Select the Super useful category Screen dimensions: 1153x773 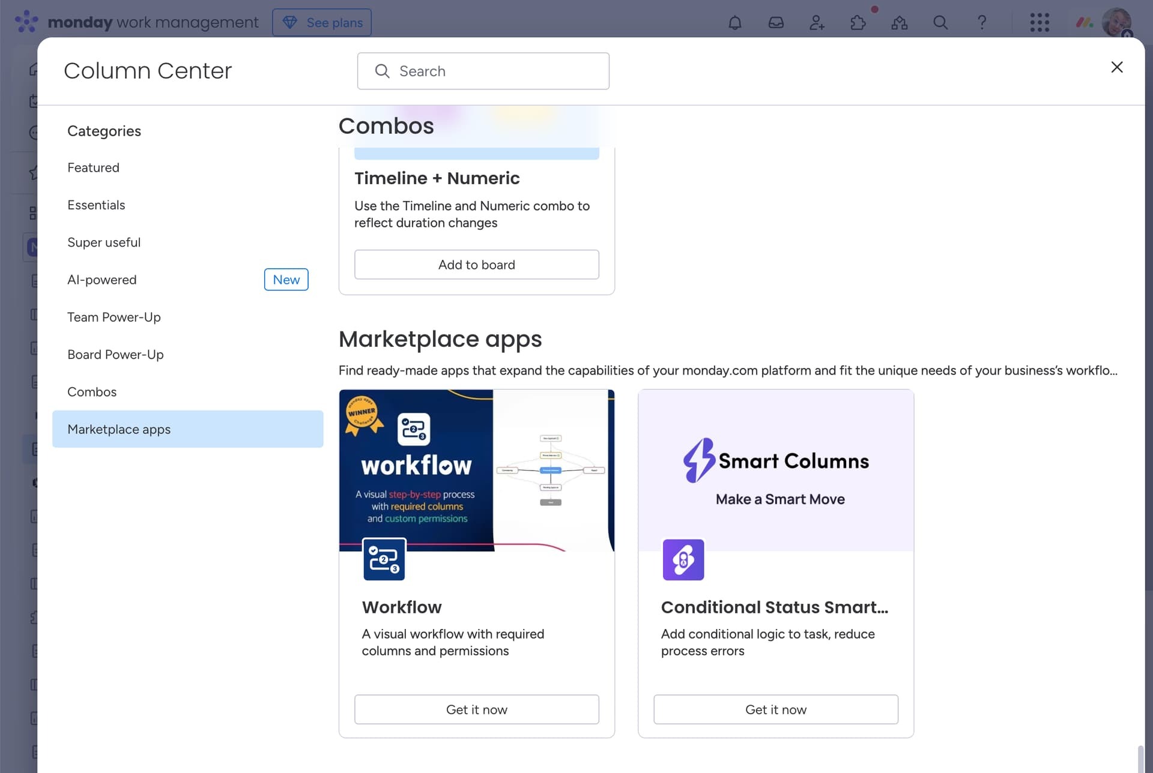187,242
